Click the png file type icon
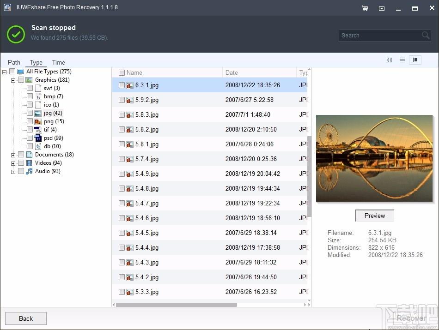This screenshot has width=439, height=330. (x=38, y=122)
